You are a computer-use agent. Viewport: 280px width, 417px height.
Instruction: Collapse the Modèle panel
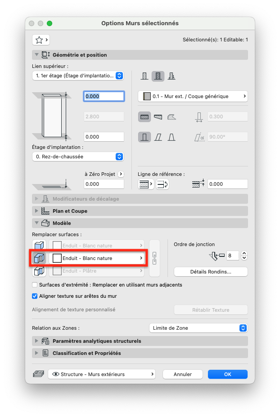pos(36,223)
